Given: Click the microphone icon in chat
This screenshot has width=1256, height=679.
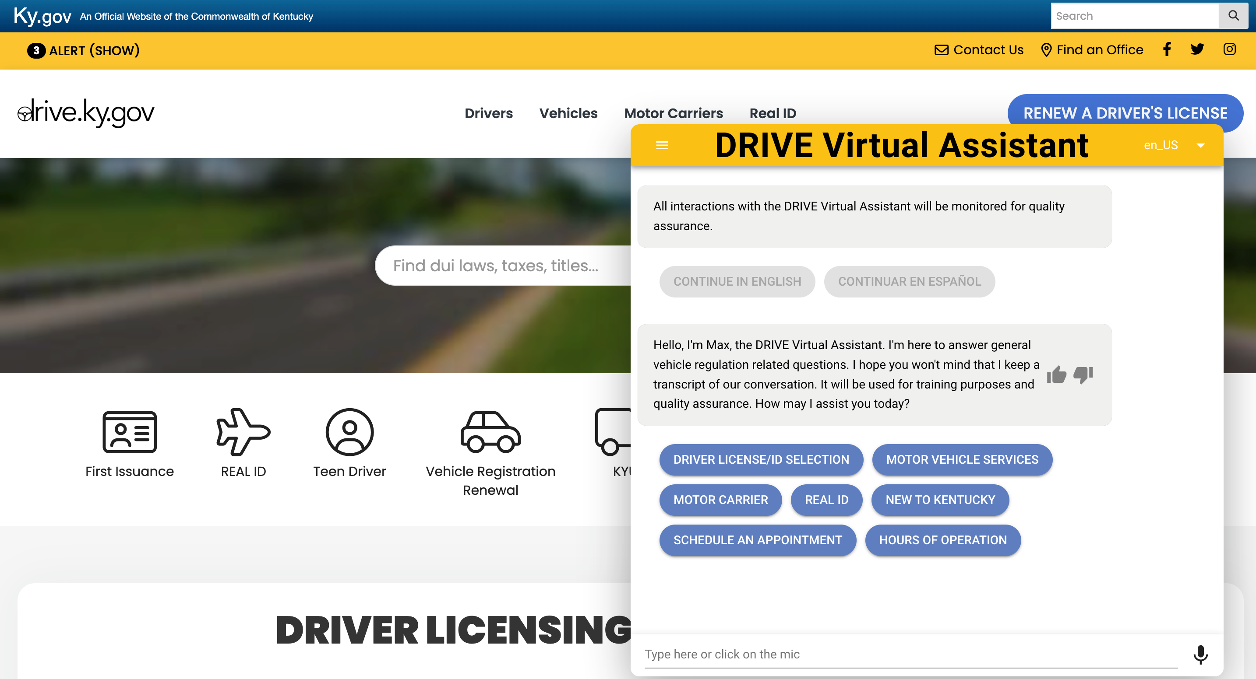Looking at the screenshot, I should point(1200,654).
